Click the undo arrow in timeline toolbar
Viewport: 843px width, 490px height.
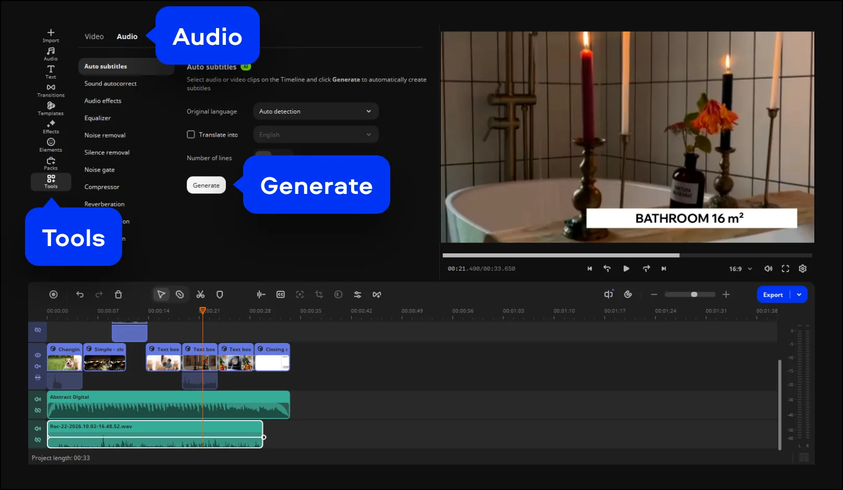(80, 295)
